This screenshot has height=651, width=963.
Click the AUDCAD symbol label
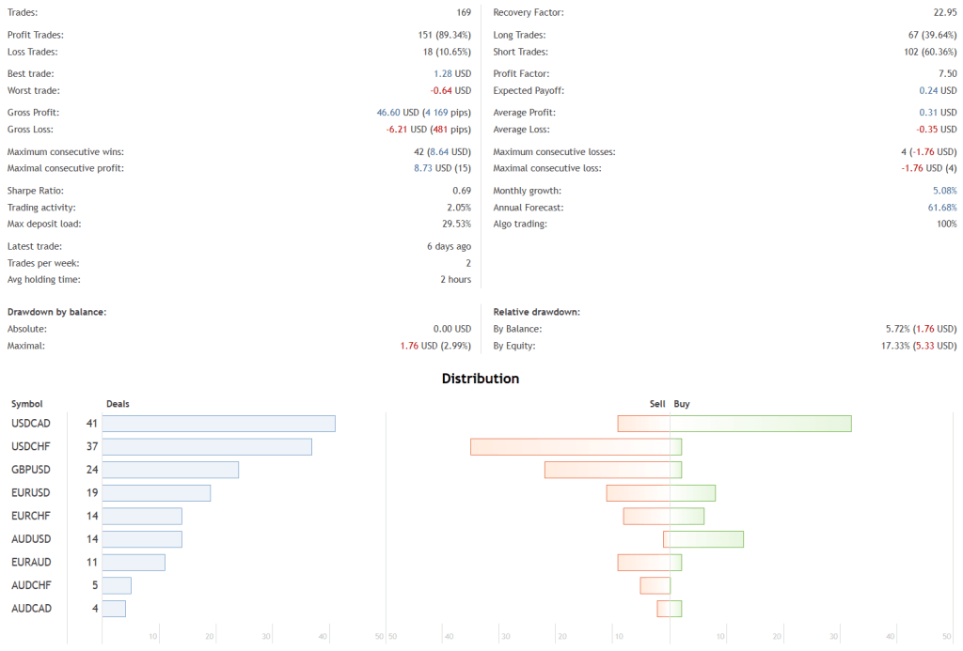(x=31, y=609)
